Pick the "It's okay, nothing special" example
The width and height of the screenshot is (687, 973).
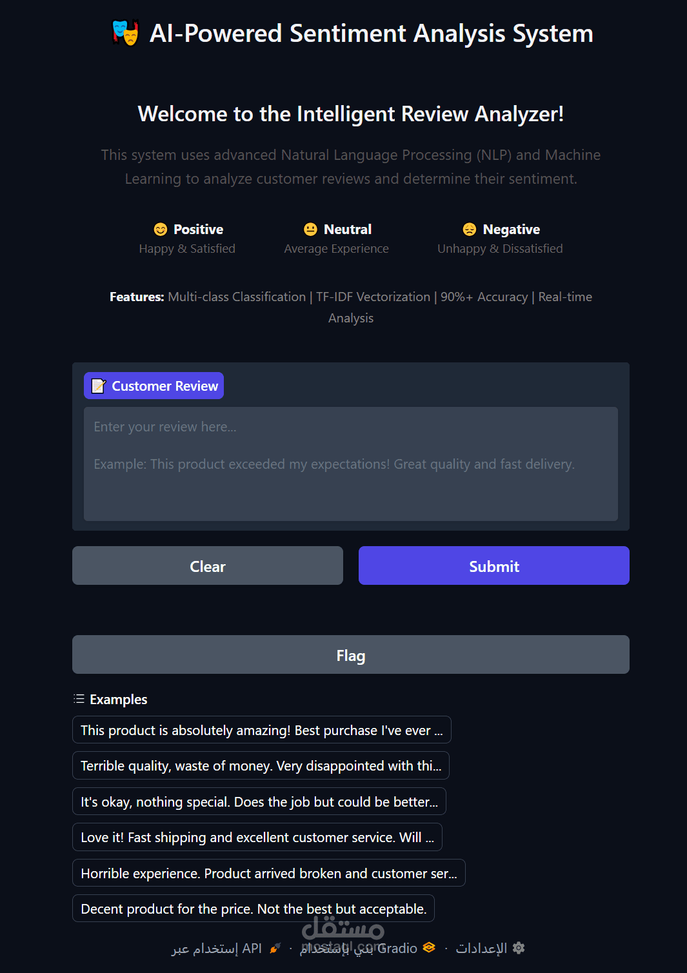point(259,801)
